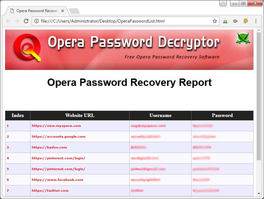This screenshot has width=264, height=199.
Task: Click the green crossed swords logo
Action: pos(243,38)
